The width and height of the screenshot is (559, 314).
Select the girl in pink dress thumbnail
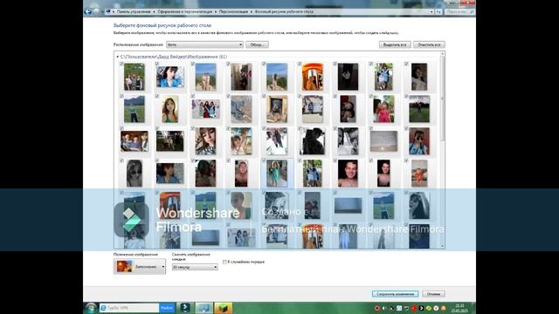point(383,109)
